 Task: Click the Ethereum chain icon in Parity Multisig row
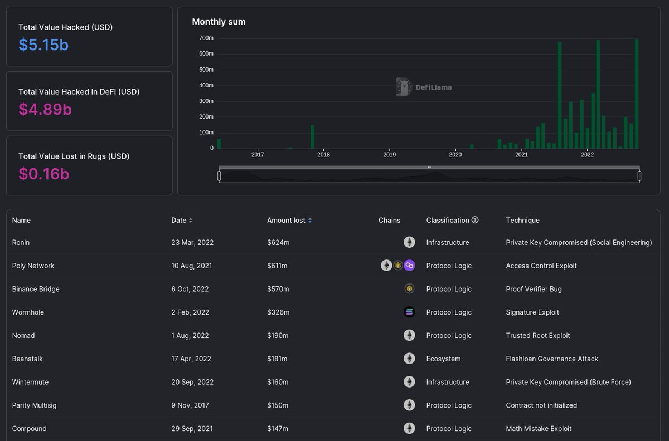click(x=409, y=405)
